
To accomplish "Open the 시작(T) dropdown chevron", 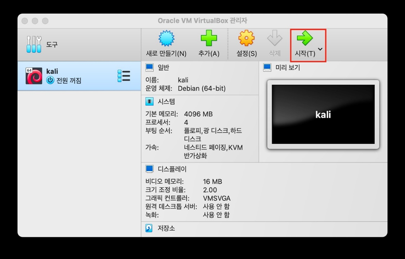I will click(320, 49).
